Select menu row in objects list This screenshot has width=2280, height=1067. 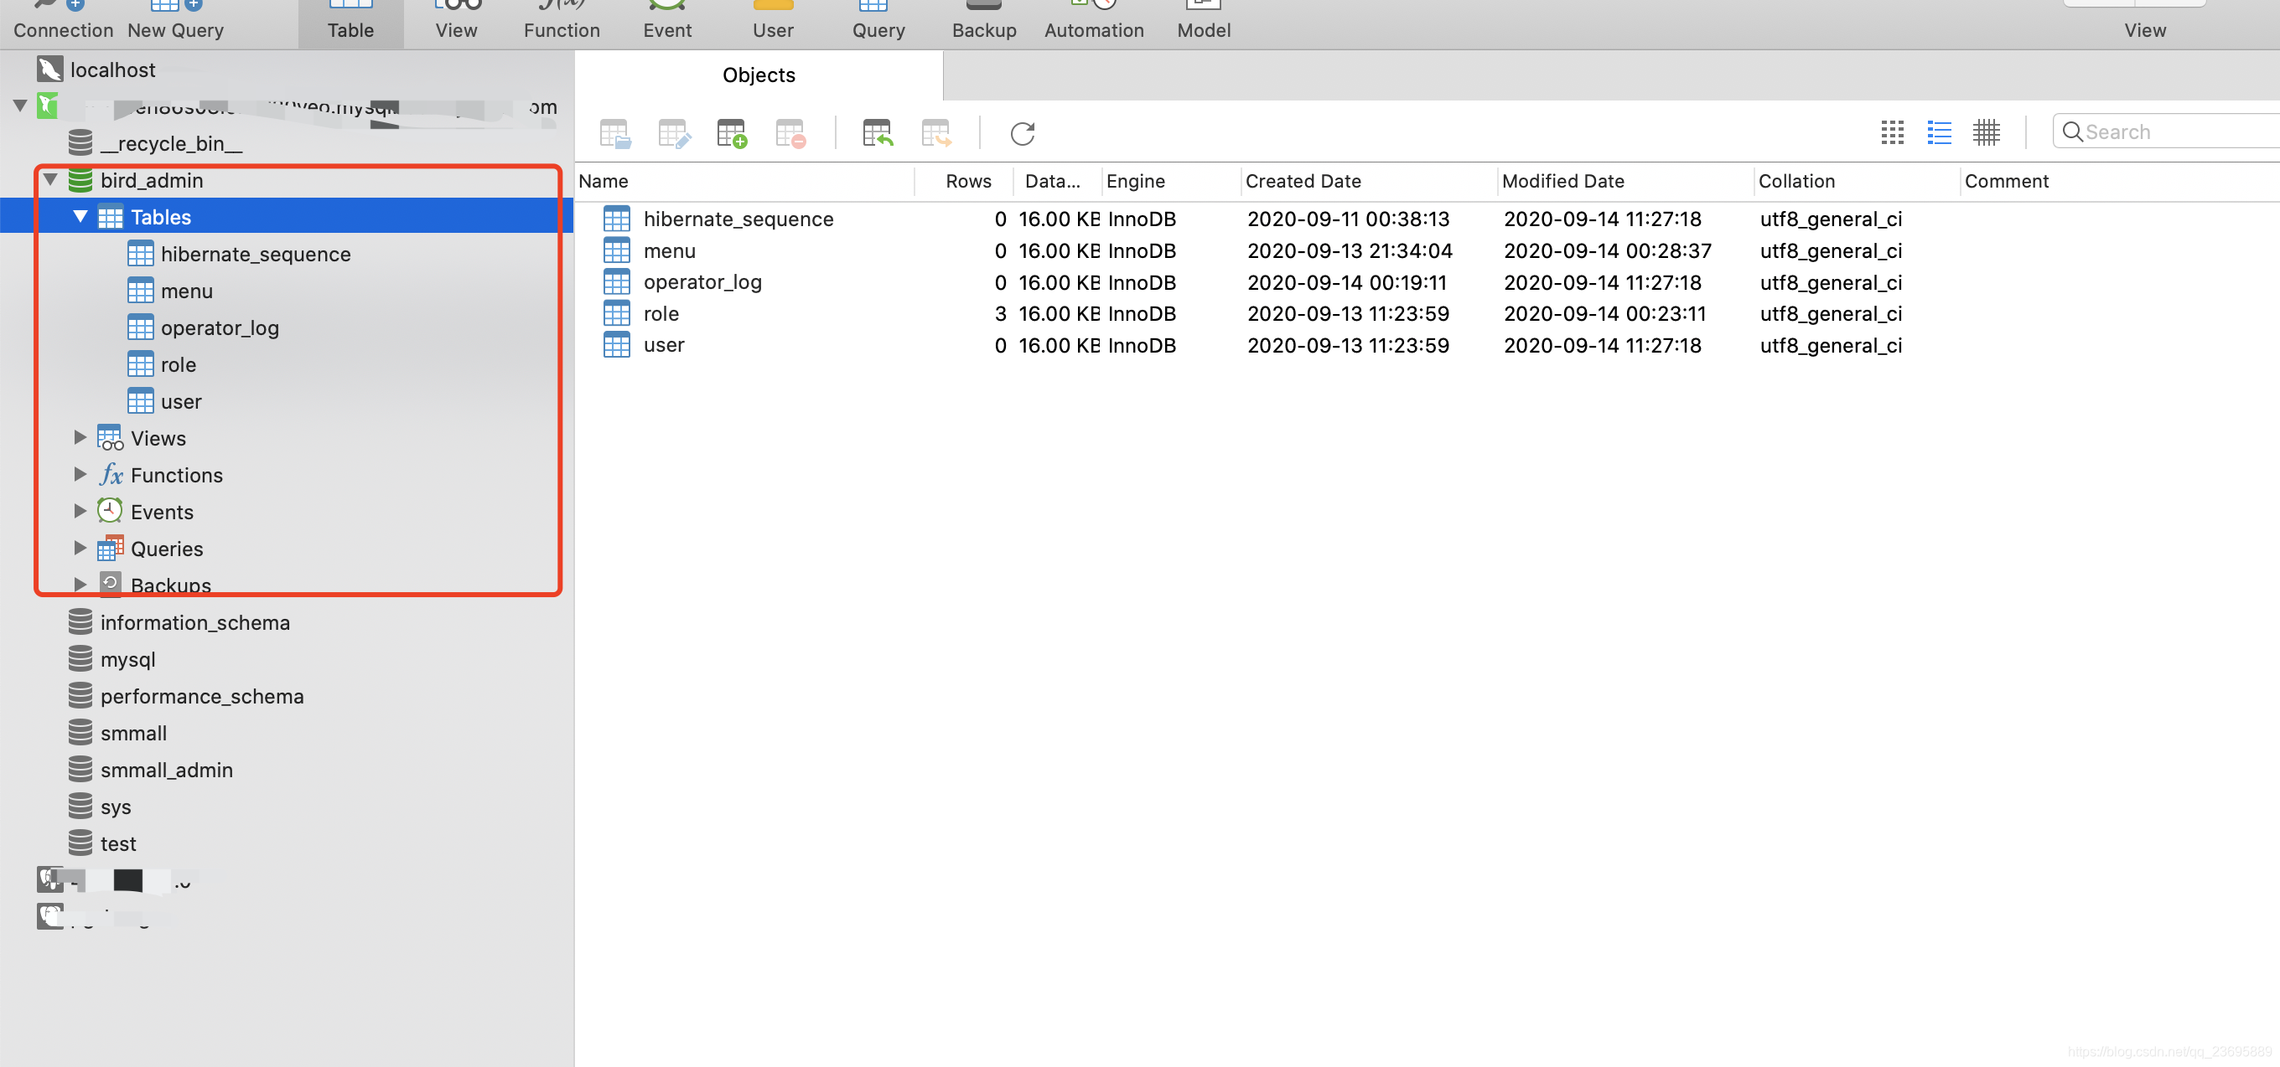1427,250
